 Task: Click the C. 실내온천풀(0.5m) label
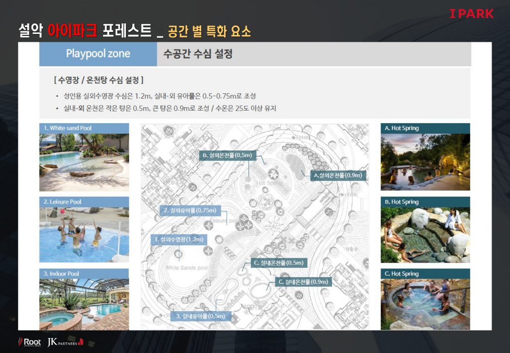[278, 263]
